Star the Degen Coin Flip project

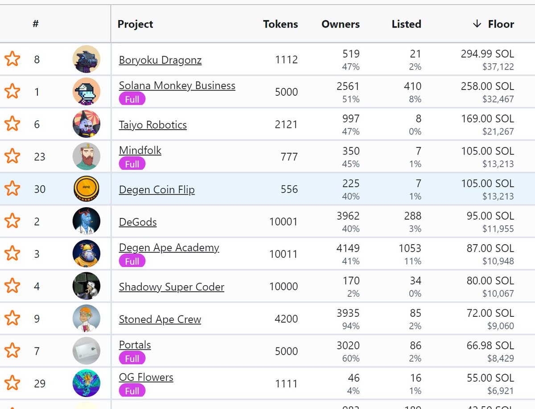click(x=12, y=189)
